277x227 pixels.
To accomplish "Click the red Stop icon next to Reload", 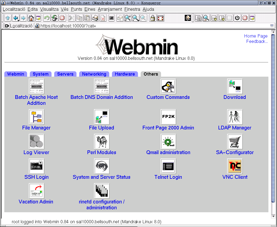I will (62, 18).
